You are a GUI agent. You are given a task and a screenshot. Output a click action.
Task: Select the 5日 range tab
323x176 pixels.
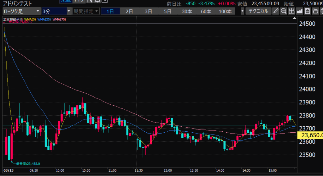click(167, 11)
